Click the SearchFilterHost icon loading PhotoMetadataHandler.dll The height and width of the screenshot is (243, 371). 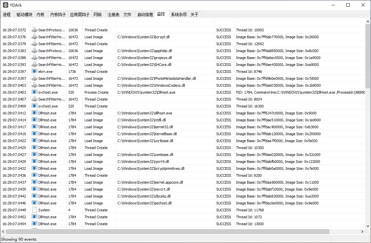click(x=35, y=78)
